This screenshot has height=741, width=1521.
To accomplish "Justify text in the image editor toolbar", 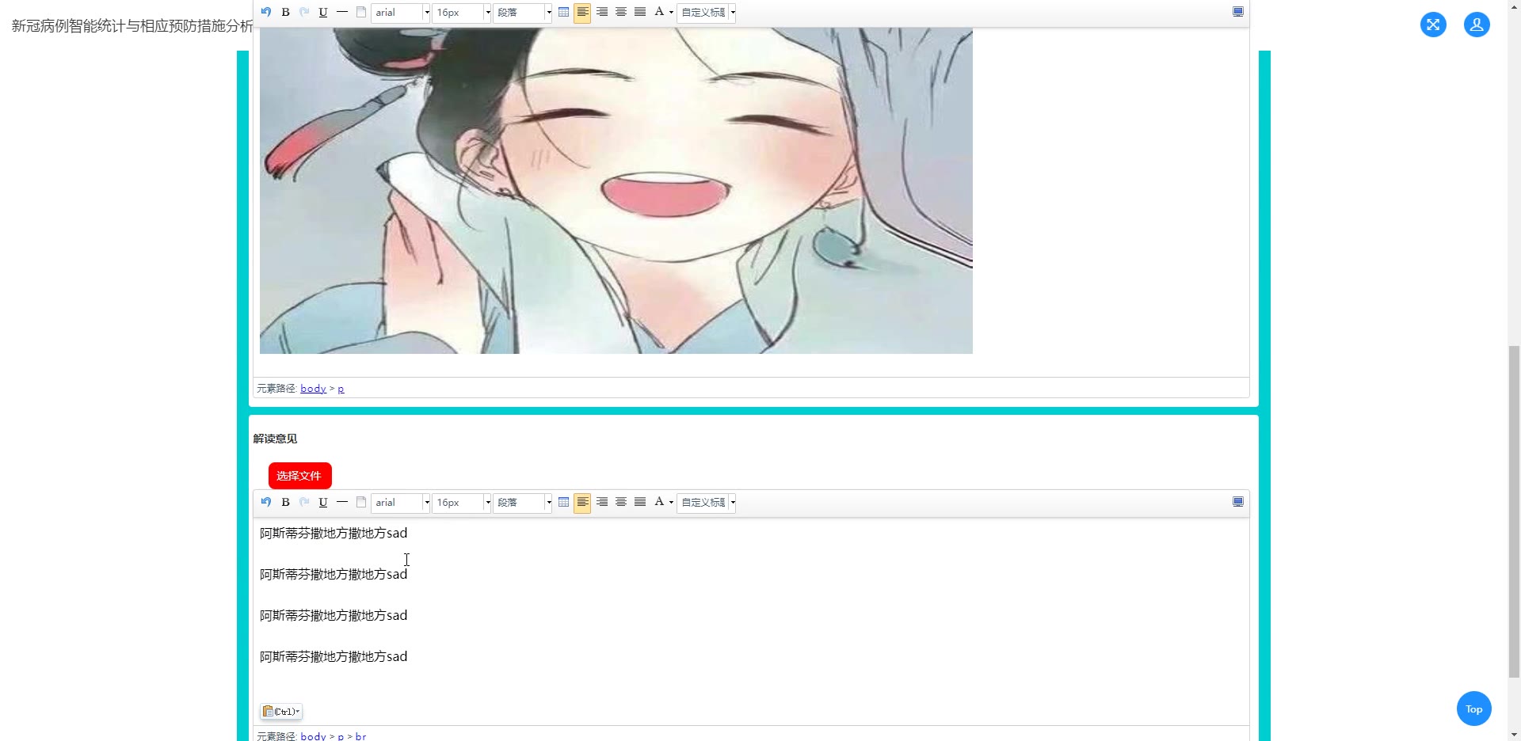I will [x=640, y=12].
